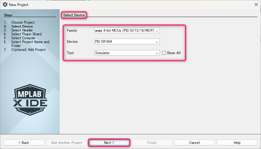This screenshot has width=261, height=149.
Task: Click the Select Device panel heading
Action: click(74, 15)
